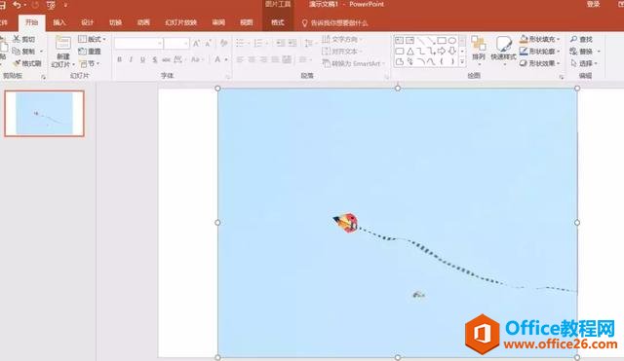Click the New Slide icon
The height and width of the screenshot is (361, 624).
point(62,43)
